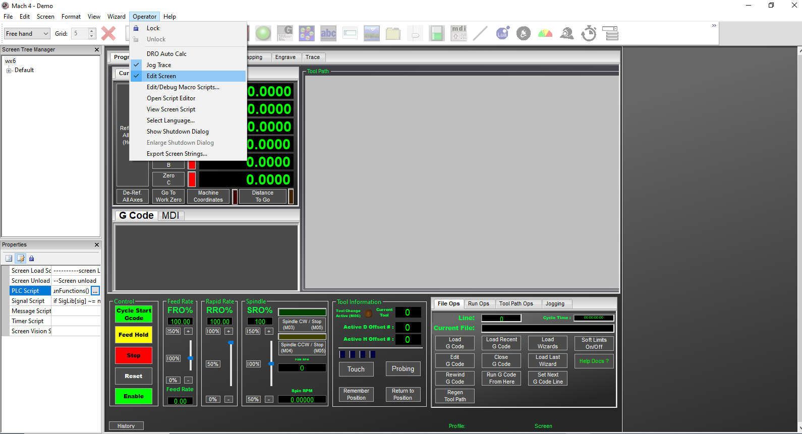
Task: Select the colored angular gauge tool
Action: [545, 34]
